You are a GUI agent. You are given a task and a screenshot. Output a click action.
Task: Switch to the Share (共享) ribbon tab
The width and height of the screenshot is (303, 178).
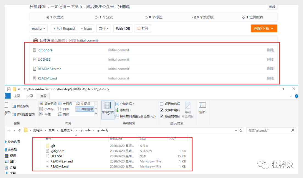tap(30, 96)
